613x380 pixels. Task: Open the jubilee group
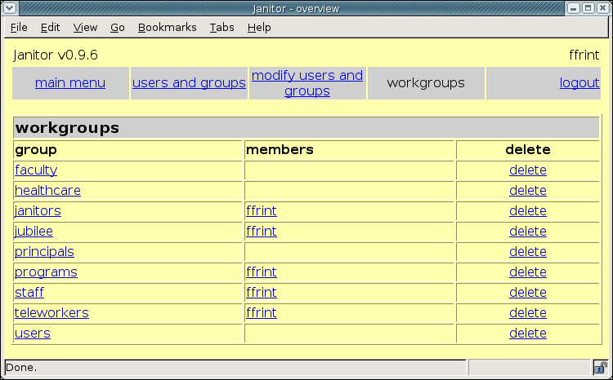pos(34,231)
